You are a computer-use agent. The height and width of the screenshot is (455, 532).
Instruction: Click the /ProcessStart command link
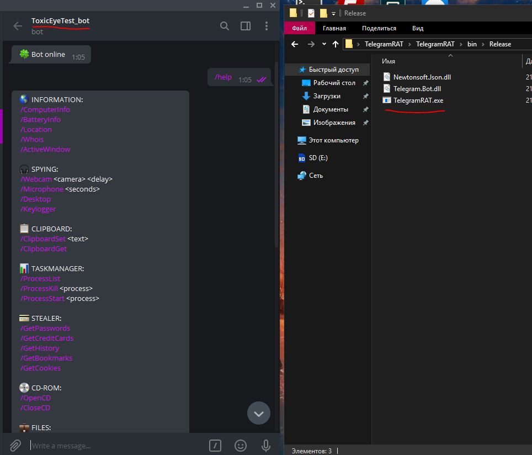point(42,299)
